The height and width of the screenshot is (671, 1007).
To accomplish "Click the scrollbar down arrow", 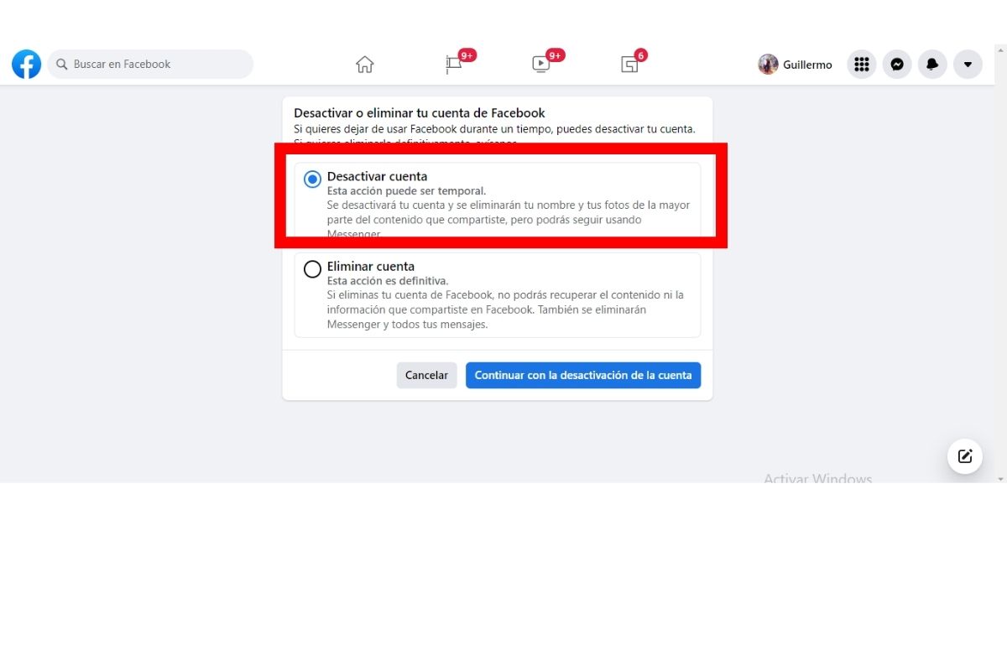I will coord(1000,478).
